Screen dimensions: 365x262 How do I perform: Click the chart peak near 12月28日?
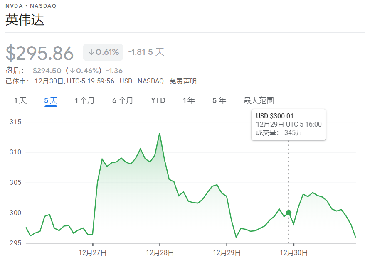(x=160, y=133)
